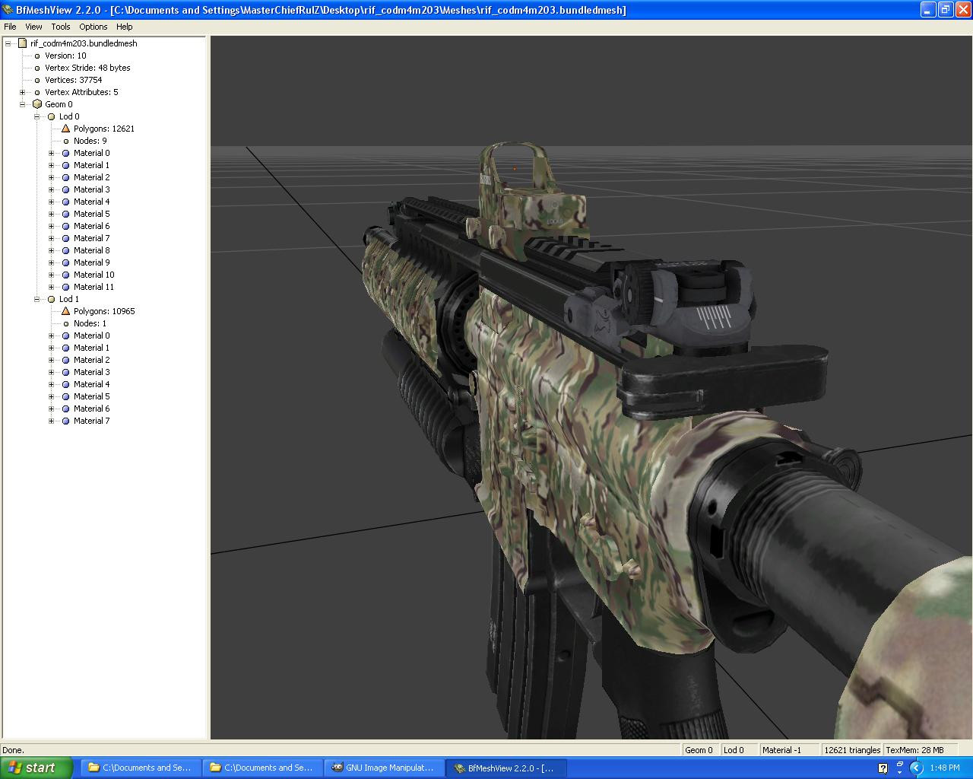Click the Material 5 sphere icon
Image resolution: width=973 pixels, height=779 pixels.
tap(66, 214)
